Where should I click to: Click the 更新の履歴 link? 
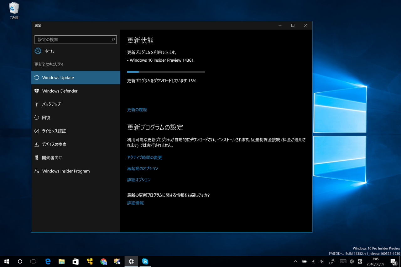(137, 110)
